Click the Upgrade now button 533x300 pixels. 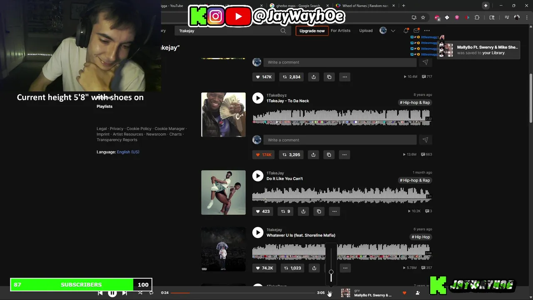click(312, 31)
